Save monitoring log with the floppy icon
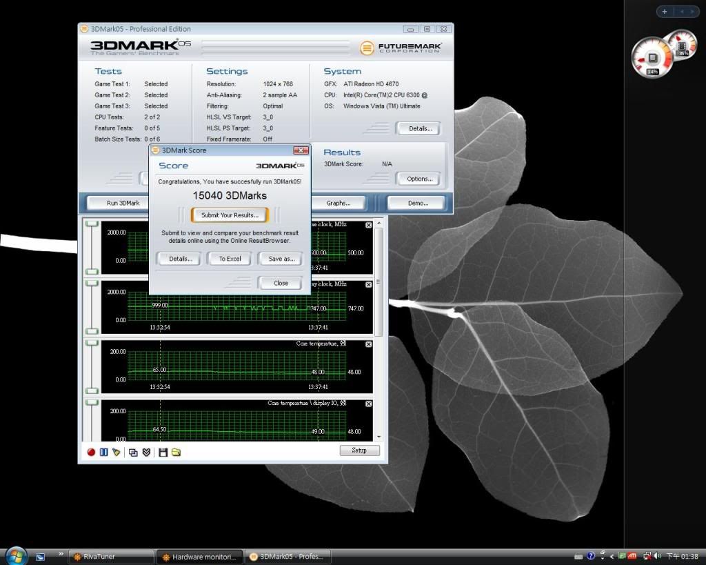 click(x=163, y=452)
